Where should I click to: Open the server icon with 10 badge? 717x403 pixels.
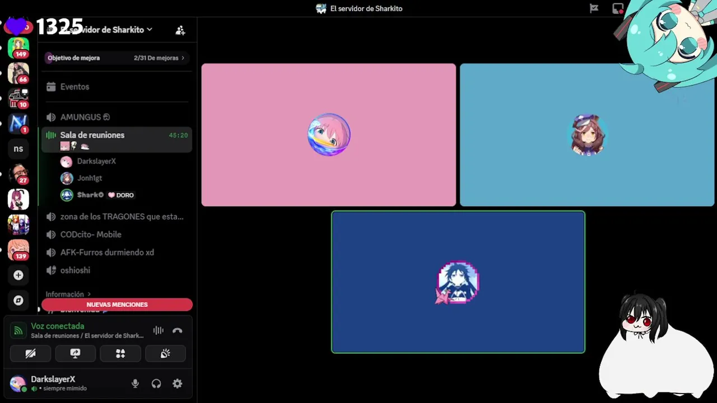(18, 98)
